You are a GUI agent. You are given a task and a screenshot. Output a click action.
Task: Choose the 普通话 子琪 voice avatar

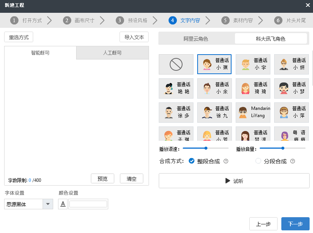(x=176, y=134)
